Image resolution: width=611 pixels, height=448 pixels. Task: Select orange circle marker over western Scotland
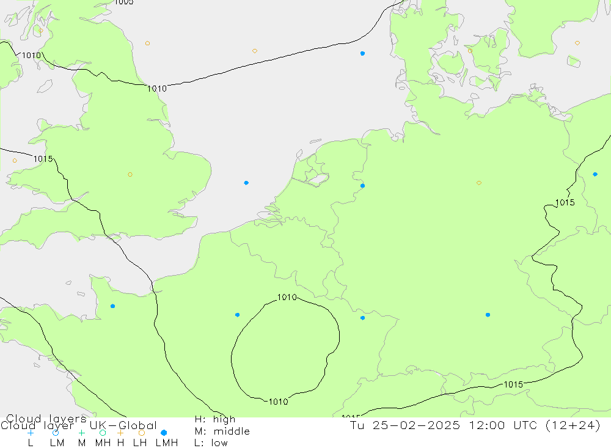(x=41, y=30)
